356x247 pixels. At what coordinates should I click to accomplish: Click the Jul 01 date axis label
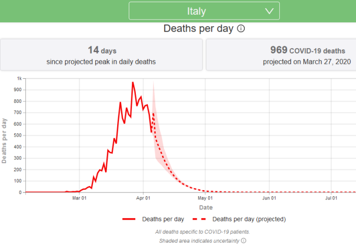(x=331, y=198)
